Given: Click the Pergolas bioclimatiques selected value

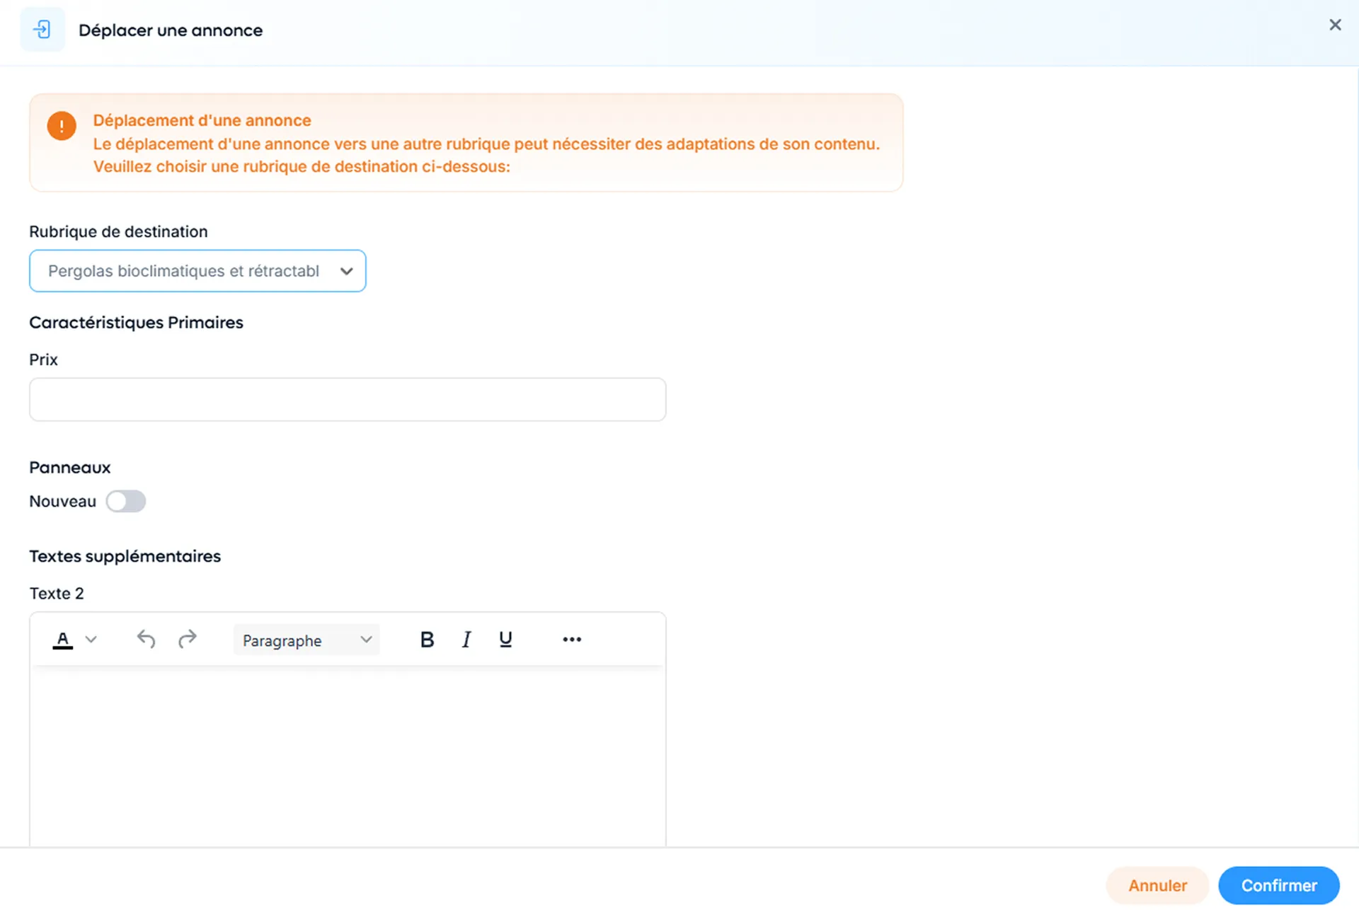Looking at the screenshot, I should (x=183, y=271).
